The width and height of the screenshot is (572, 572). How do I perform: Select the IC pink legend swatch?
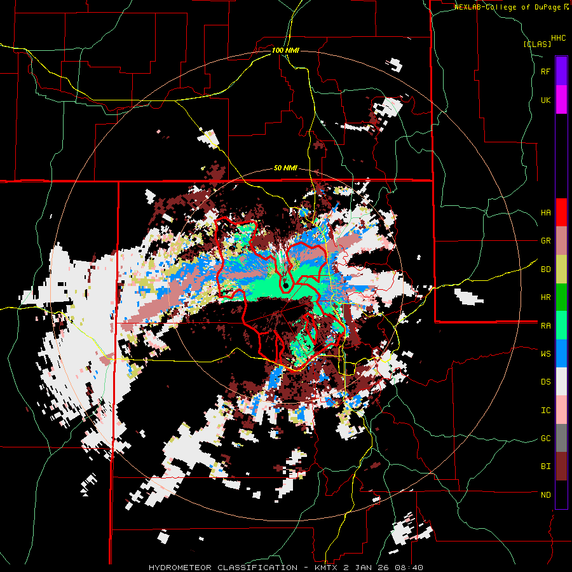tap(561, 410)
